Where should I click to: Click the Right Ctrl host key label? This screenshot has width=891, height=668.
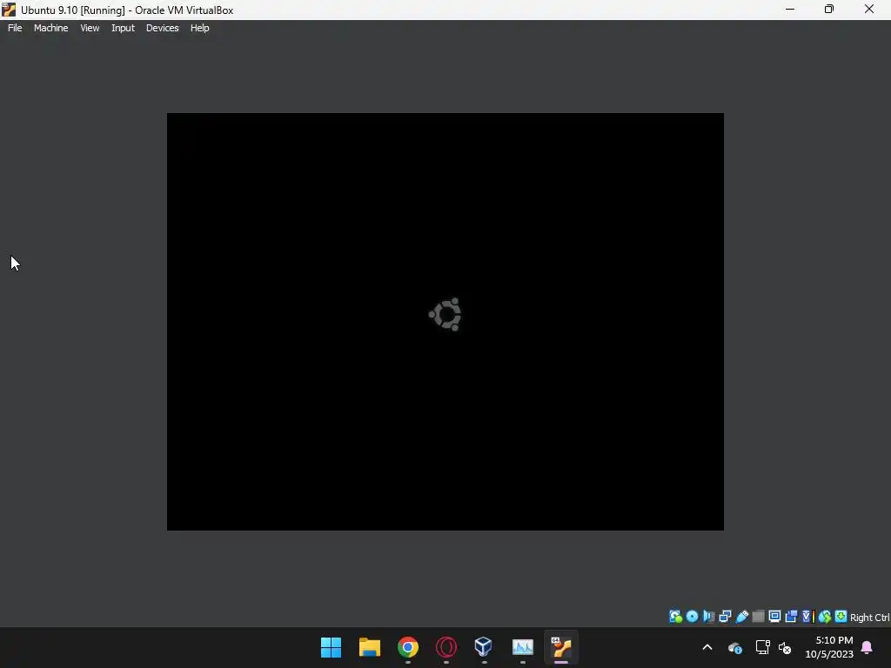[x=869, y=618]
